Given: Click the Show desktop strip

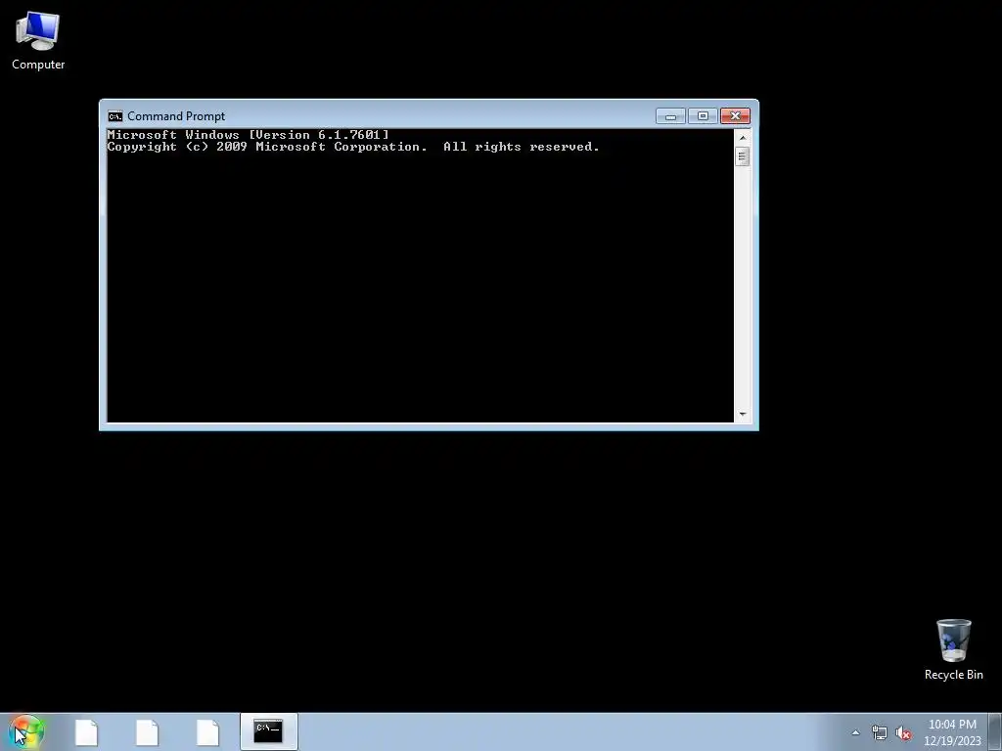Looking at the screenshot, I should click(x=995, y=732).
